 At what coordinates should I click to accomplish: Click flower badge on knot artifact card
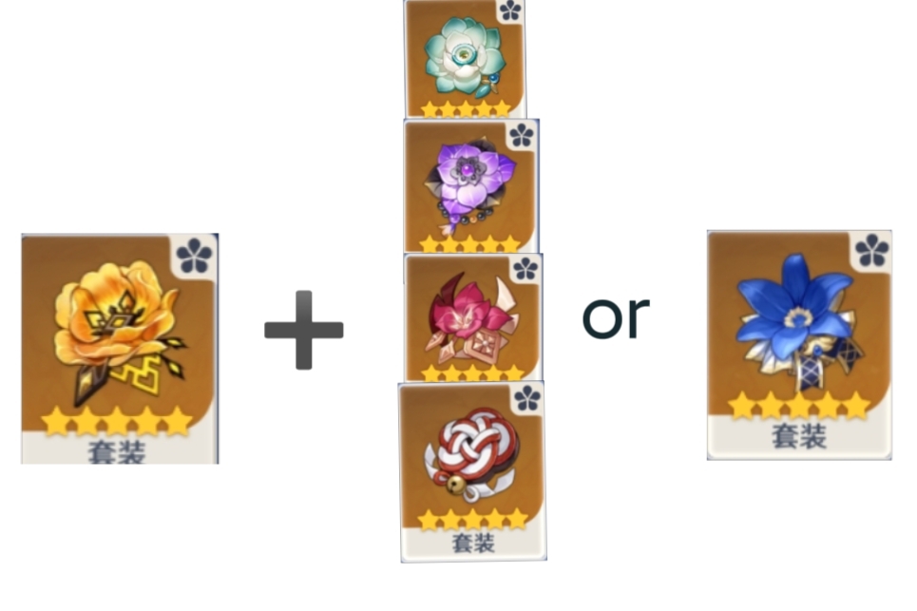(x=527, y=399)
